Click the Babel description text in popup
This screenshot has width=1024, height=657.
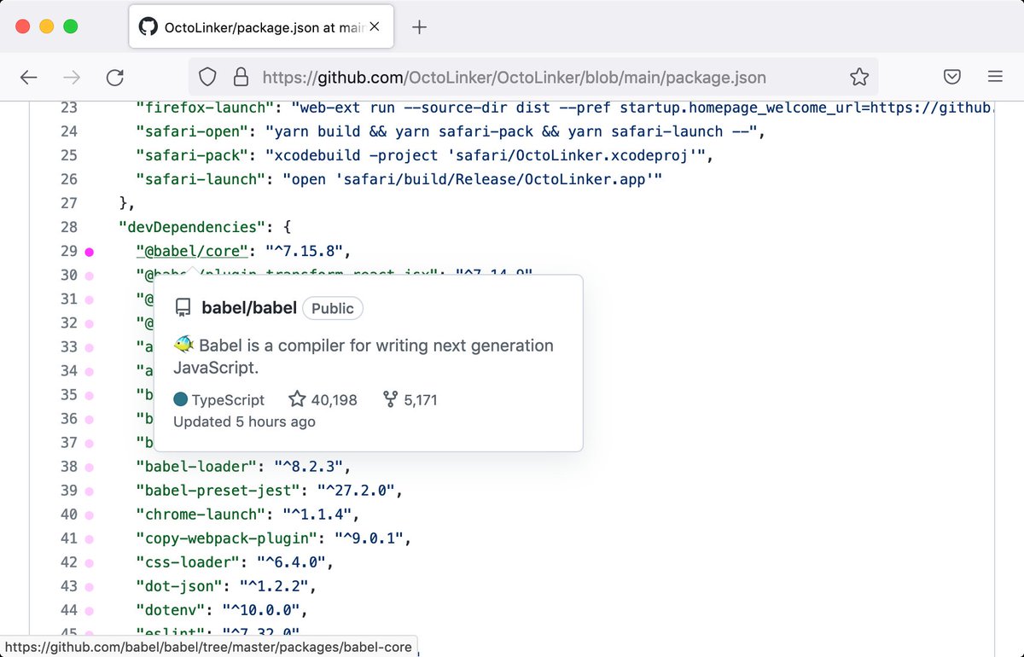tap(364, 356)
